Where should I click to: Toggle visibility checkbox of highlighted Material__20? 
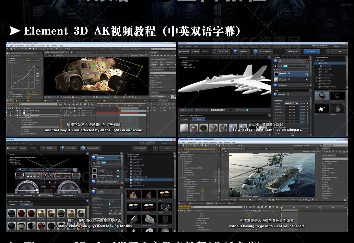click(306, 74)
